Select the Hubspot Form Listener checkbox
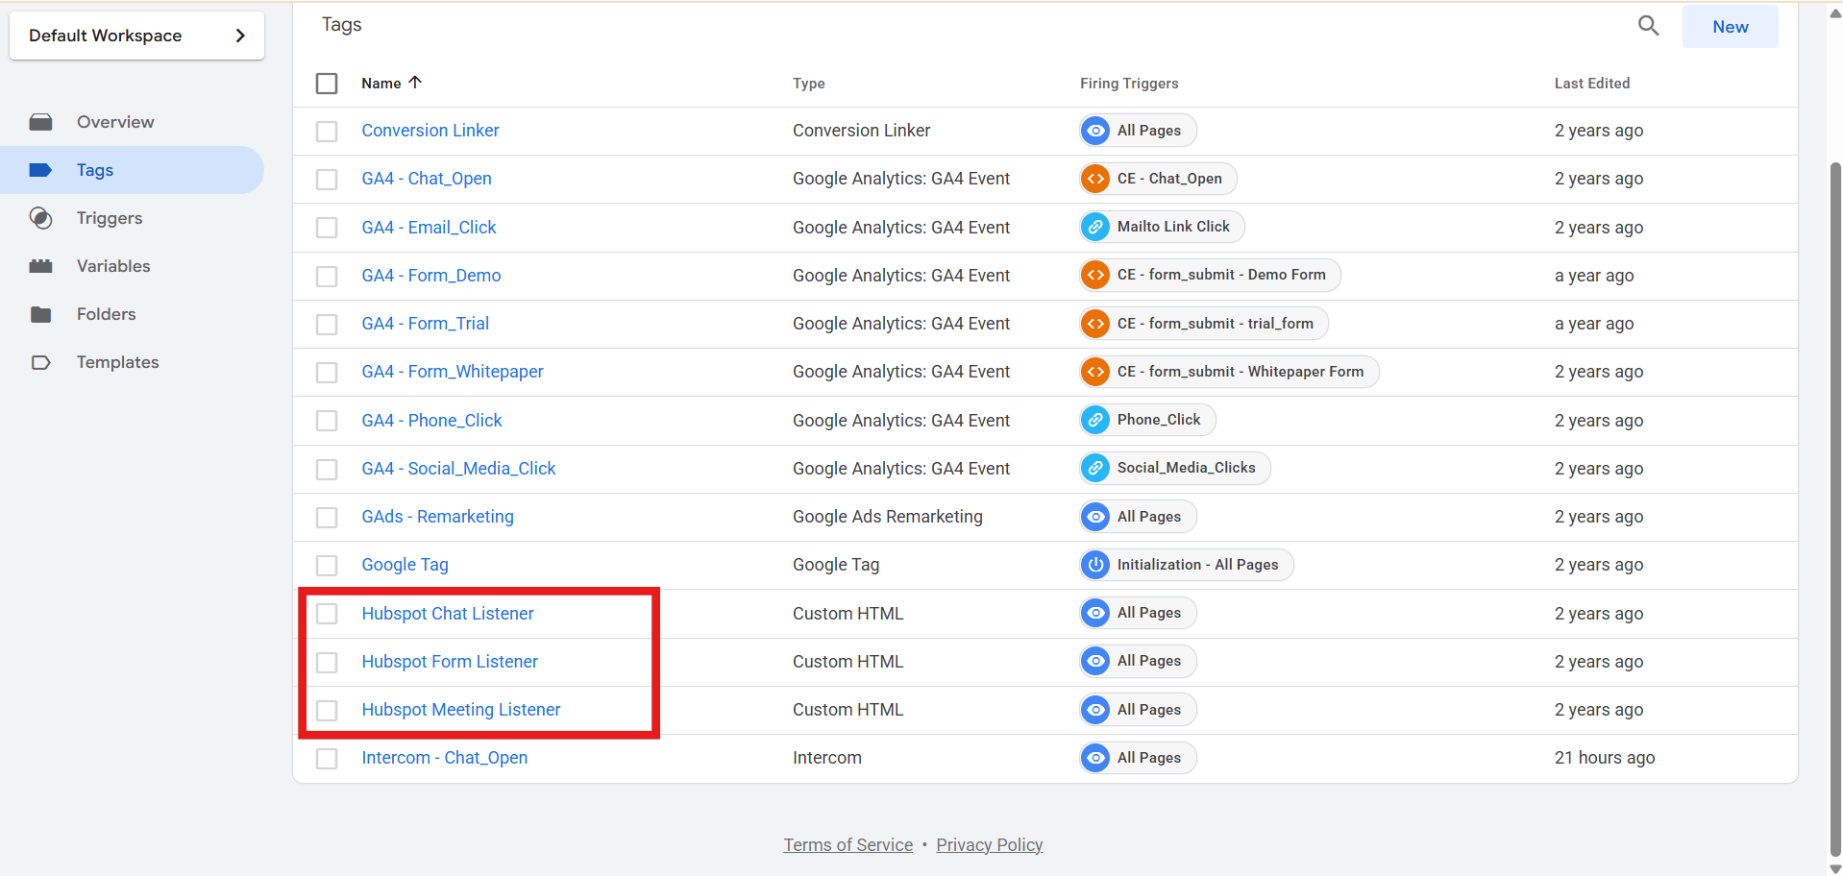 (x=327, y=662)
